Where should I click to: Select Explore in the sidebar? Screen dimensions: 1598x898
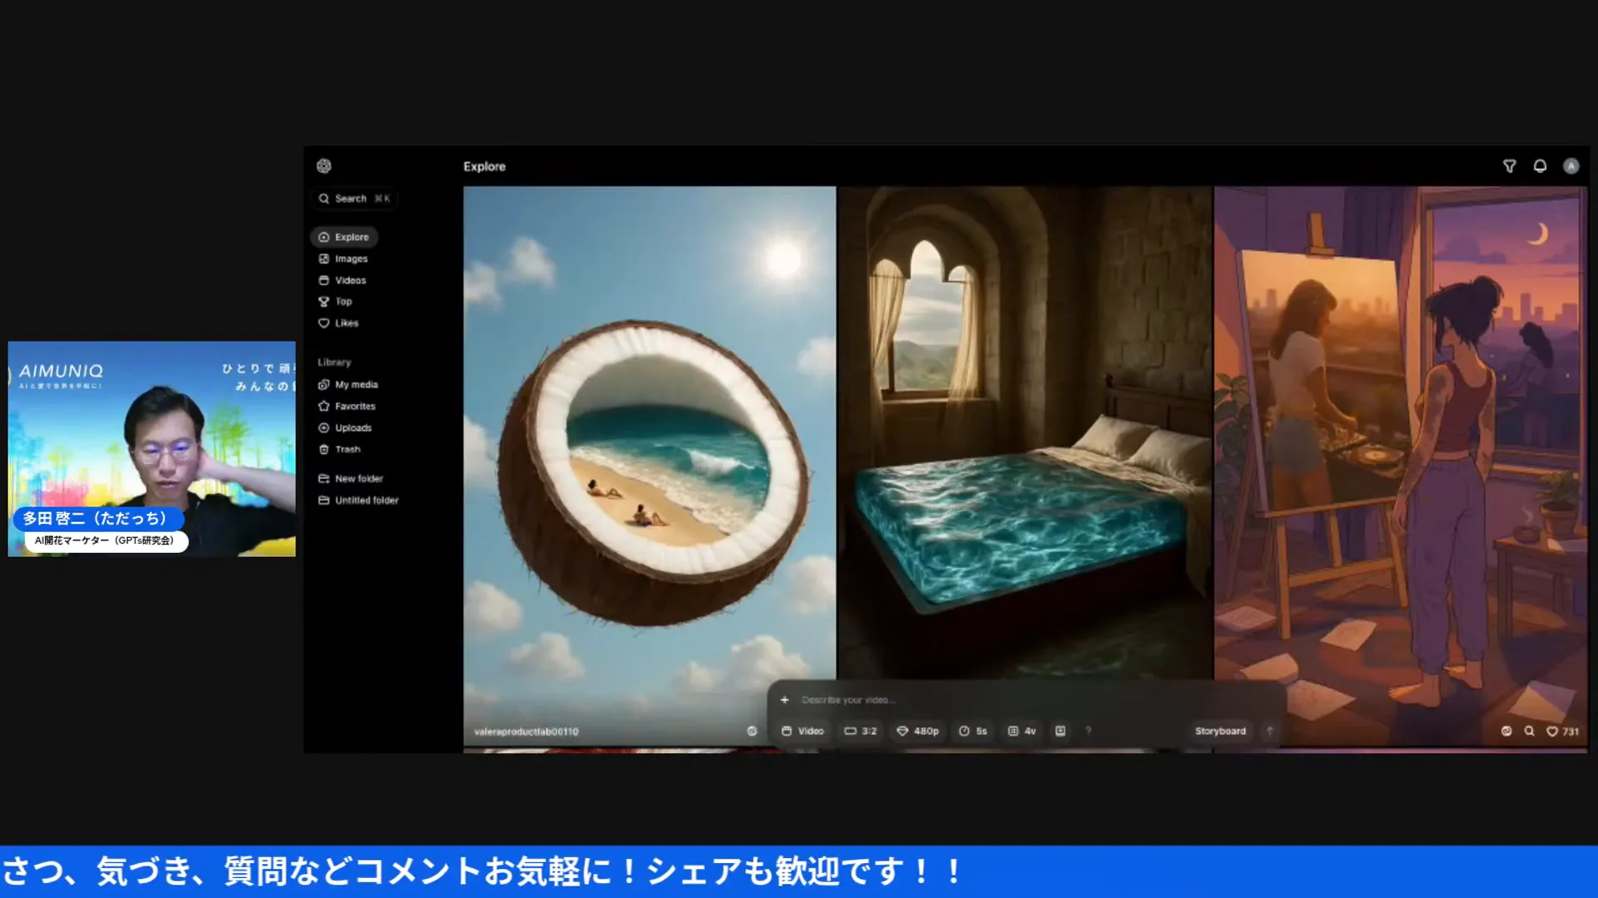345,237
